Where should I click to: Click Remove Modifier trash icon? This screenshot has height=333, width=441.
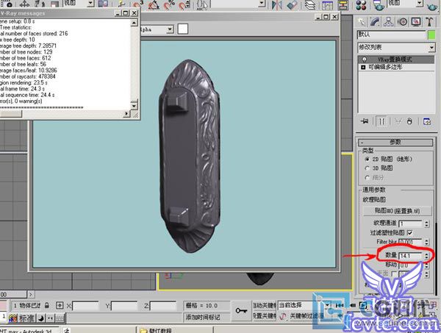point(409,121)
